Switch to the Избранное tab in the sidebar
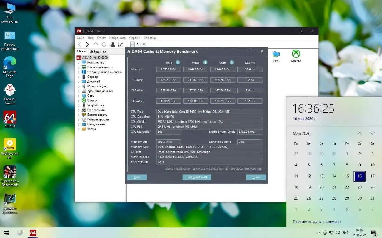This screenshot has height=238, width=382. (x=98, y=52)
